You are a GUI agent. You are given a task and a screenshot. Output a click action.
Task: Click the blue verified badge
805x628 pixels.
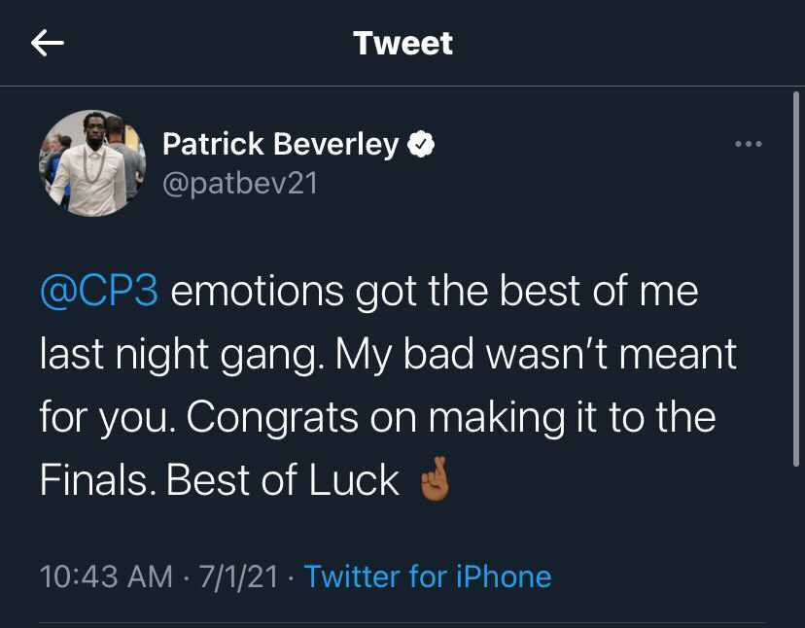[420, 145]
